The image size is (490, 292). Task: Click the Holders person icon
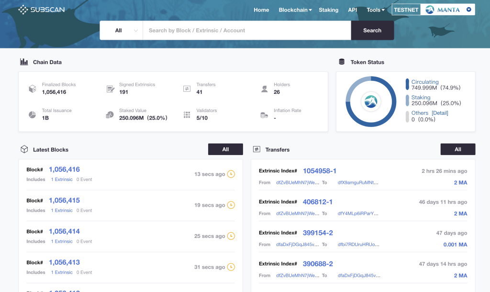264,89
